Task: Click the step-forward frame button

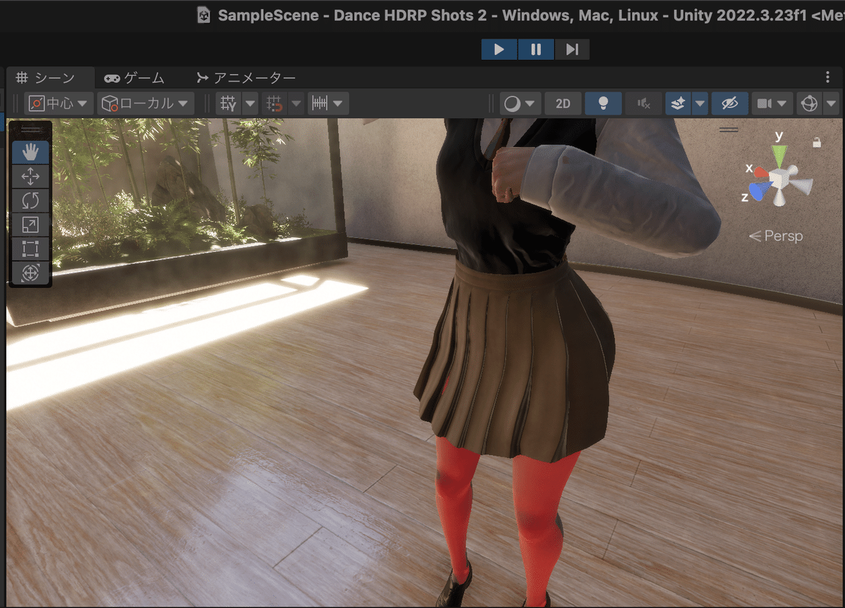Action: coord(572,49)
